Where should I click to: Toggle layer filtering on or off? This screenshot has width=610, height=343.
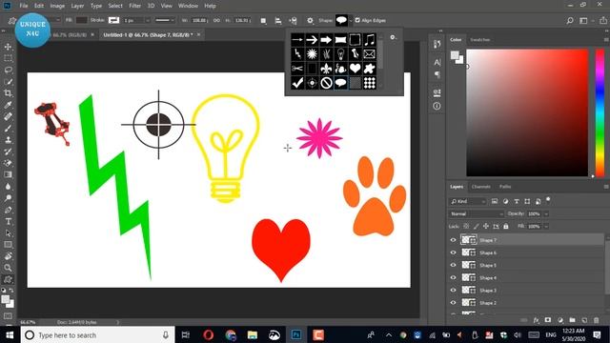pyautogui.click(x=548, y=199)
